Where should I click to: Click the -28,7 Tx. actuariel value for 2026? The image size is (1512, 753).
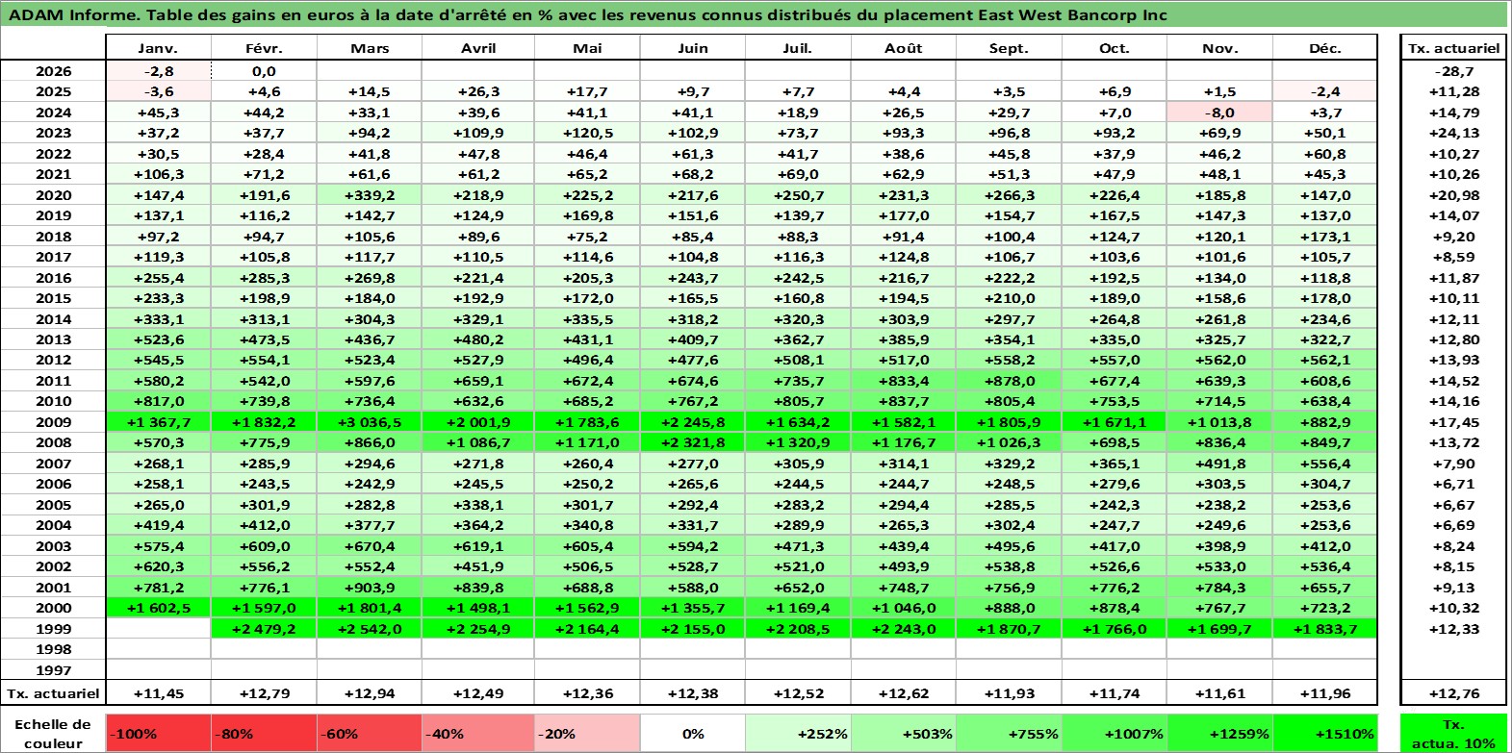[1453, 71]
